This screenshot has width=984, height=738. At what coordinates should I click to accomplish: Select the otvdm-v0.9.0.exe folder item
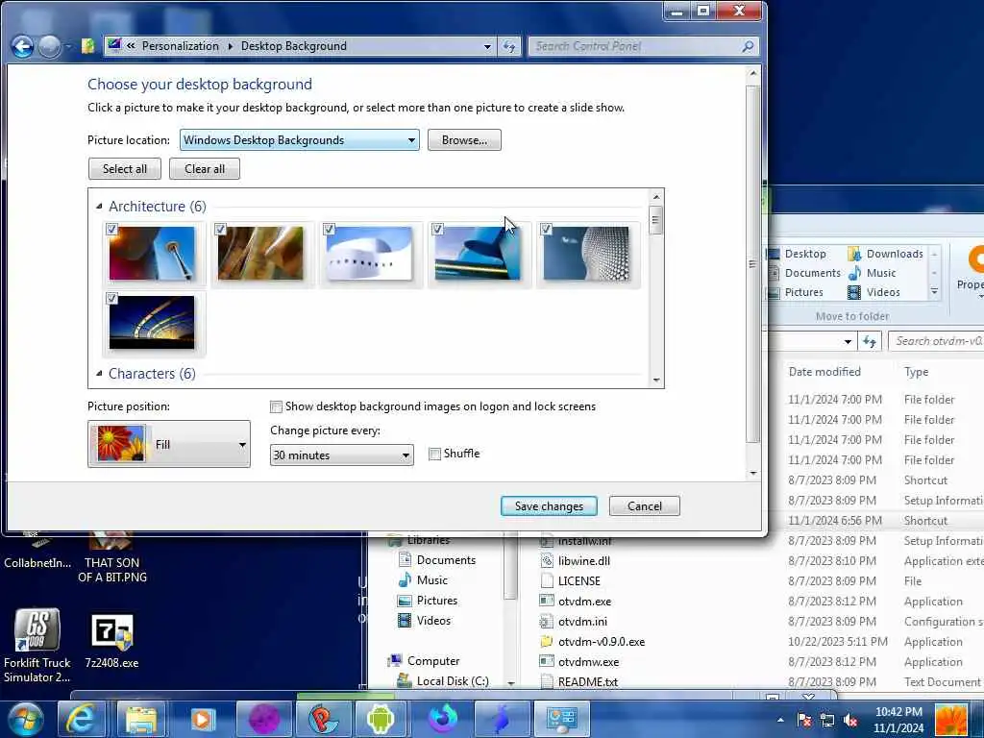(x=601, y=641)
